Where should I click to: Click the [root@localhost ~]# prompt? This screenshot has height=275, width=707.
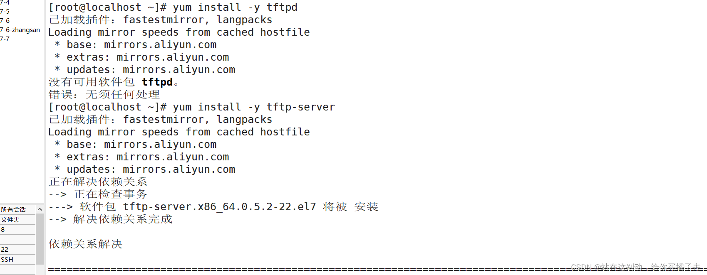104,7
